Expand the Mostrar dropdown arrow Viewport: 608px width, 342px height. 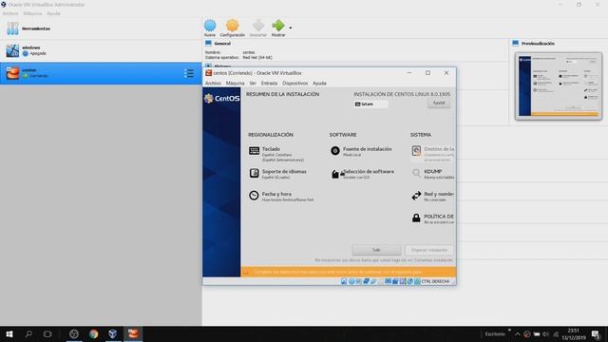[291, 28]
